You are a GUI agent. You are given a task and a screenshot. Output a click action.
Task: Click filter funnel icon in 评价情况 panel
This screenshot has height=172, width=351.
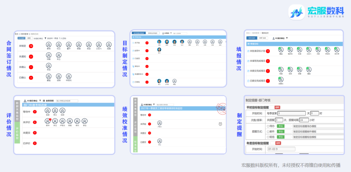tap(40, 101)
